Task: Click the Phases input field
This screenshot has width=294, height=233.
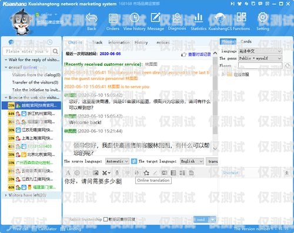Action: click(x=260, y=65)
